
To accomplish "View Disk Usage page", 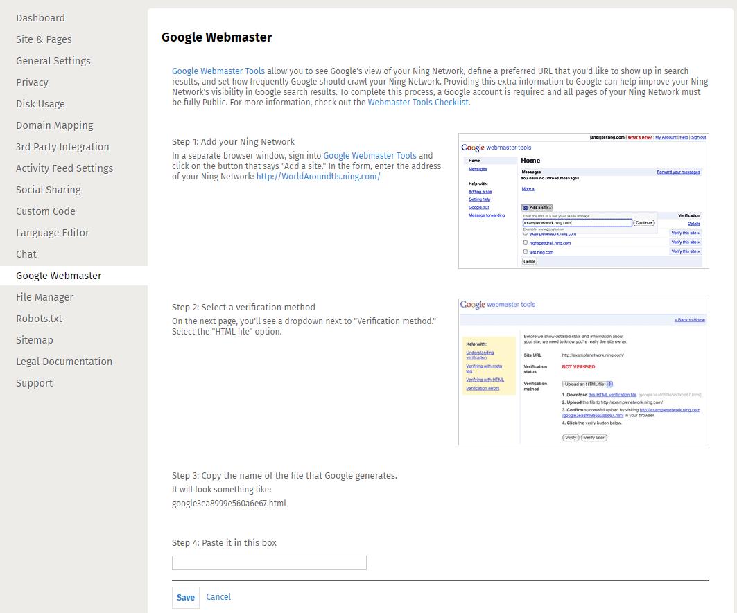I will pyautogui.click(x=40, y=104).
